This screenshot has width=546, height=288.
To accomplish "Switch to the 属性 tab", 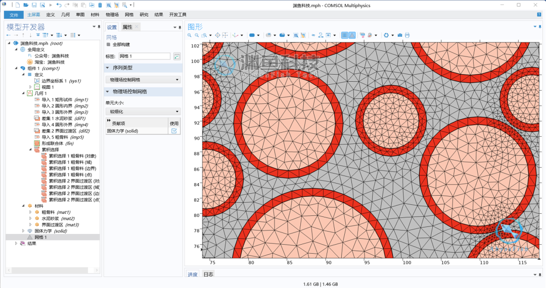I will tap(127, 27).
